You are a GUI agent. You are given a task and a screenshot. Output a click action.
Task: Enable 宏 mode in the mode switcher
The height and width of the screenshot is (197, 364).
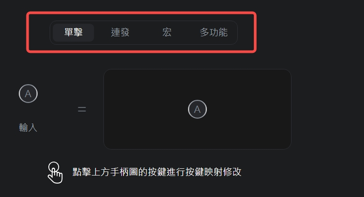[167, 33]
